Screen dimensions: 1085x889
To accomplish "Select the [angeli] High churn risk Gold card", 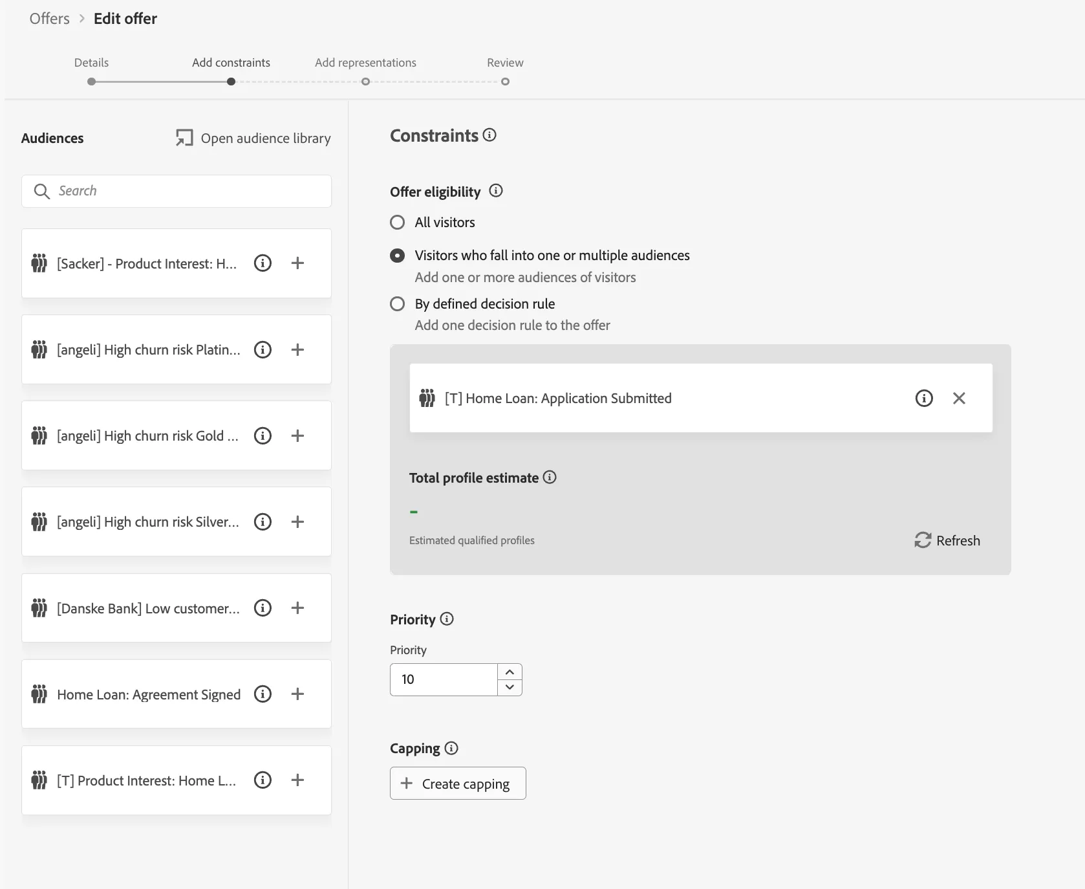I will tap(177, 435).
